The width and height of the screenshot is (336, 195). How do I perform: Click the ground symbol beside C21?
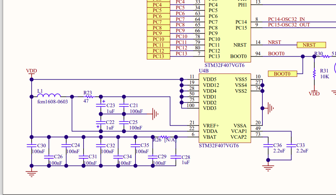(155, 114)
